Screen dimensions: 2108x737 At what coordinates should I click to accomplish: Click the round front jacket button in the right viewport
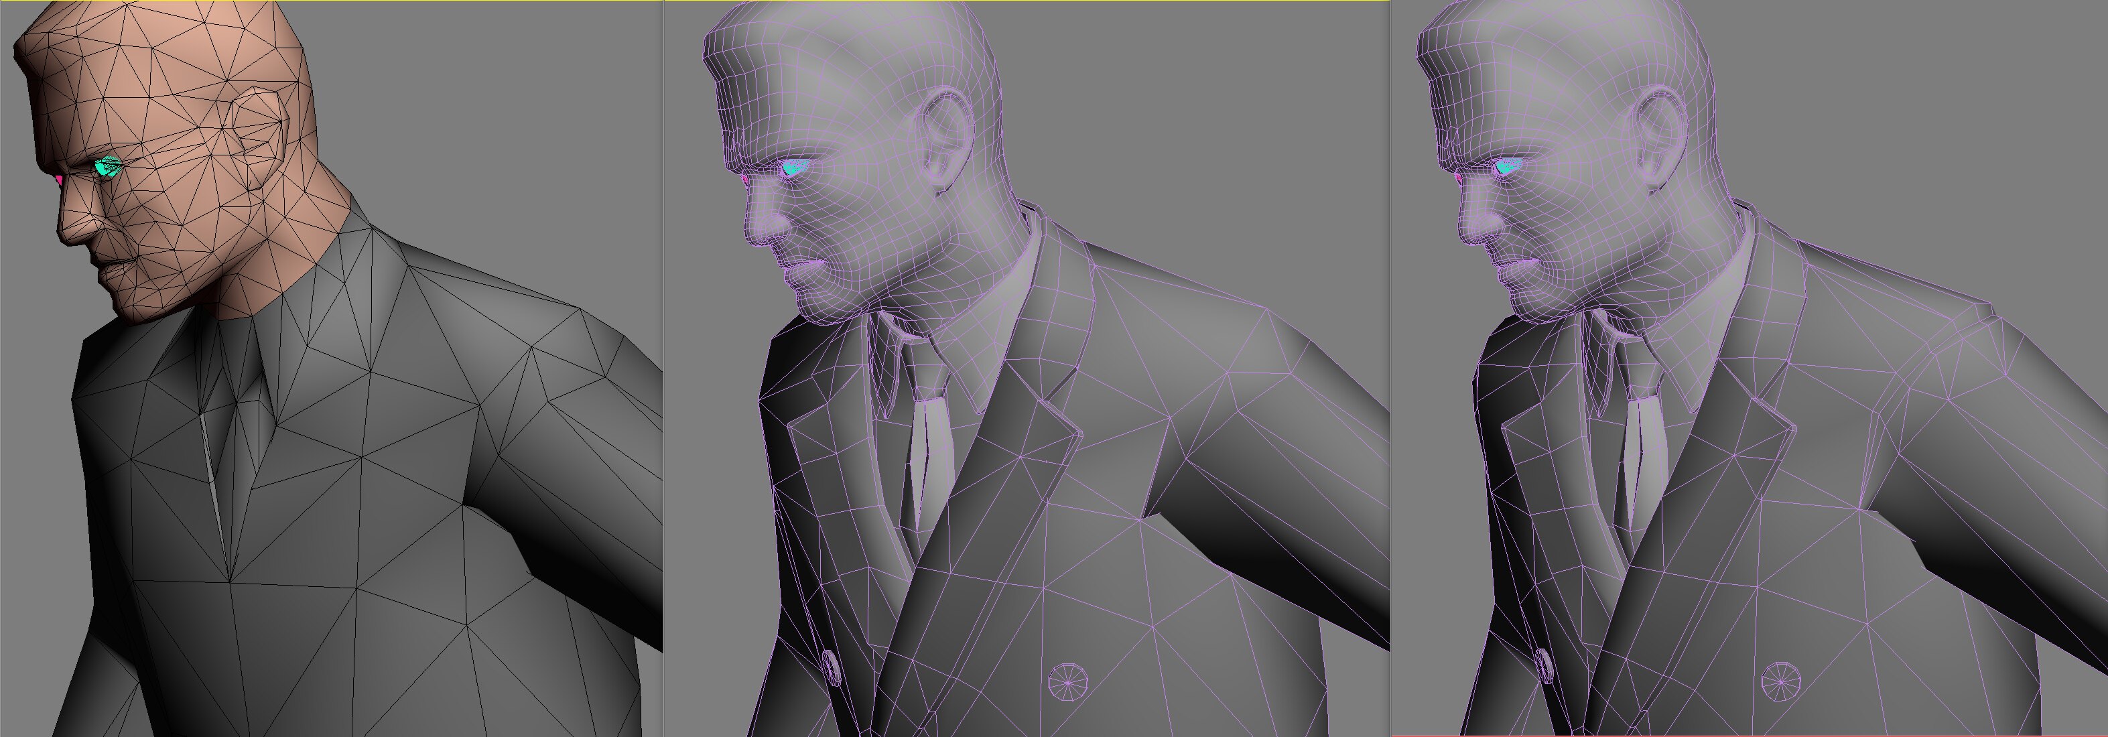coord(1780,681)
